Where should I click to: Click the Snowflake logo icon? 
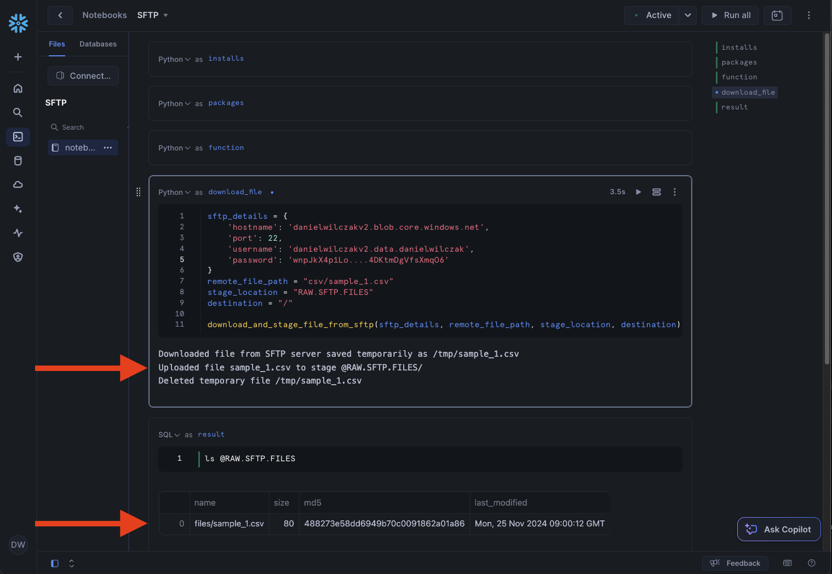tap(18, 23)
